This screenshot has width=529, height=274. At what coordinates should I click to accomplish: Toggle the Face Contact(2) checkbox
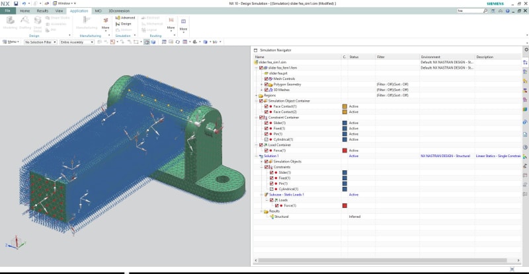[266, 112]
